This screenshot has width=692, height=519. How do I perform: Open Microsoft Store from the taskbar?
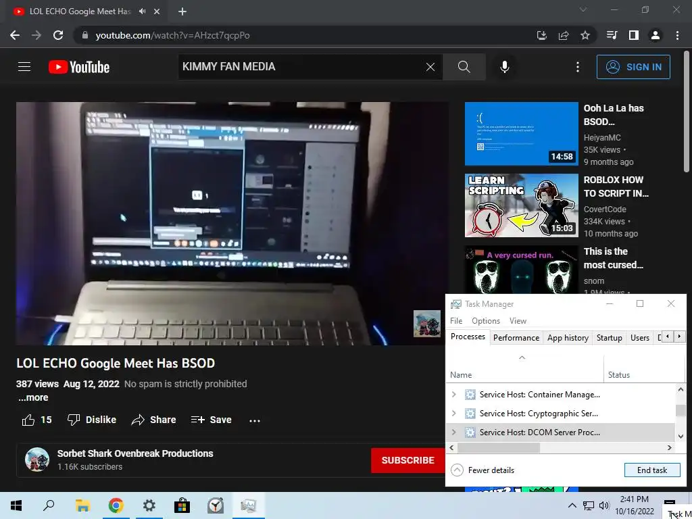182,505
